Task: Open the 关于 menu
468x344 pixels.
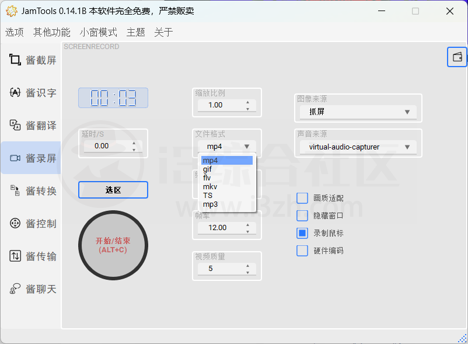Action: pos(163,32)
